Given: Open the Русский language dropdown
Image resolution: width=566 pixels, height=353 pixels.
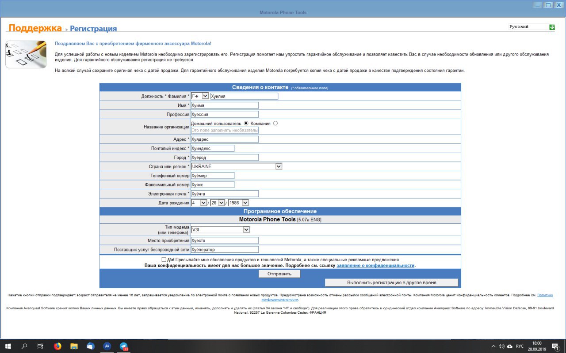Looking at the screenshot, I should coord(532,27).
